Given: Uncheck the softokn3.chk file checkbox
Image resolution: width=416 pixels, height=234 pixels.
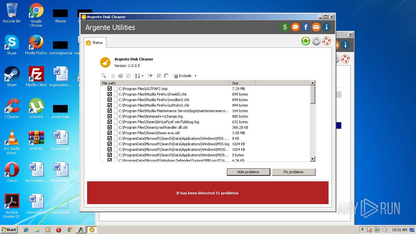Looking at the screenshot, I should coord(110,105).
